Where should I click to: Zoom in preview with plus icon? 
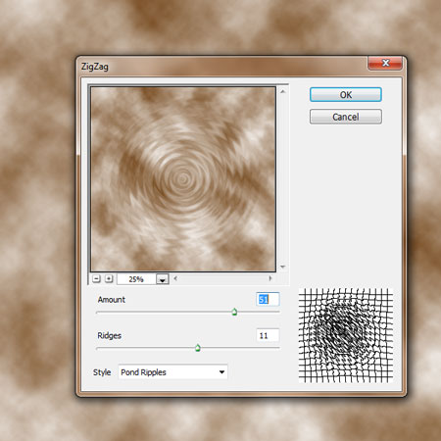(109, 278)
